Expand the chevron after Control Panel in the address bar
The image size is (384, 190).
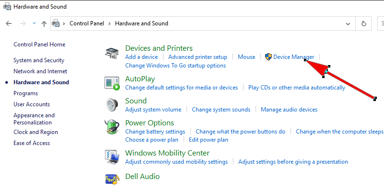point(109,23)
